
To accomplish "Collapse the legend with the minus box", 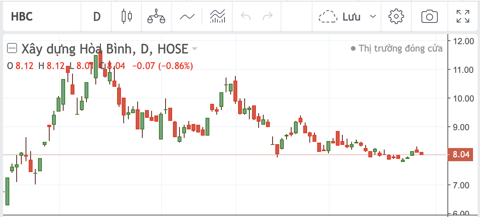I will click(x=12, y=48).
